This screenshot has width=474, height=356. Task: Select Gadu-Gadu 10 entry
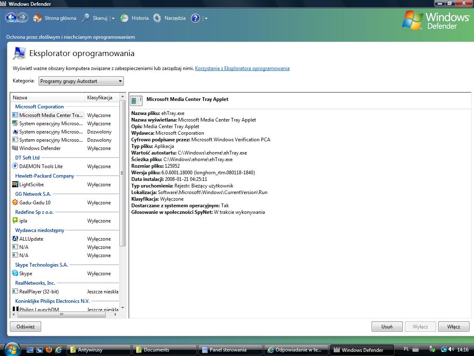coord(65,203)
